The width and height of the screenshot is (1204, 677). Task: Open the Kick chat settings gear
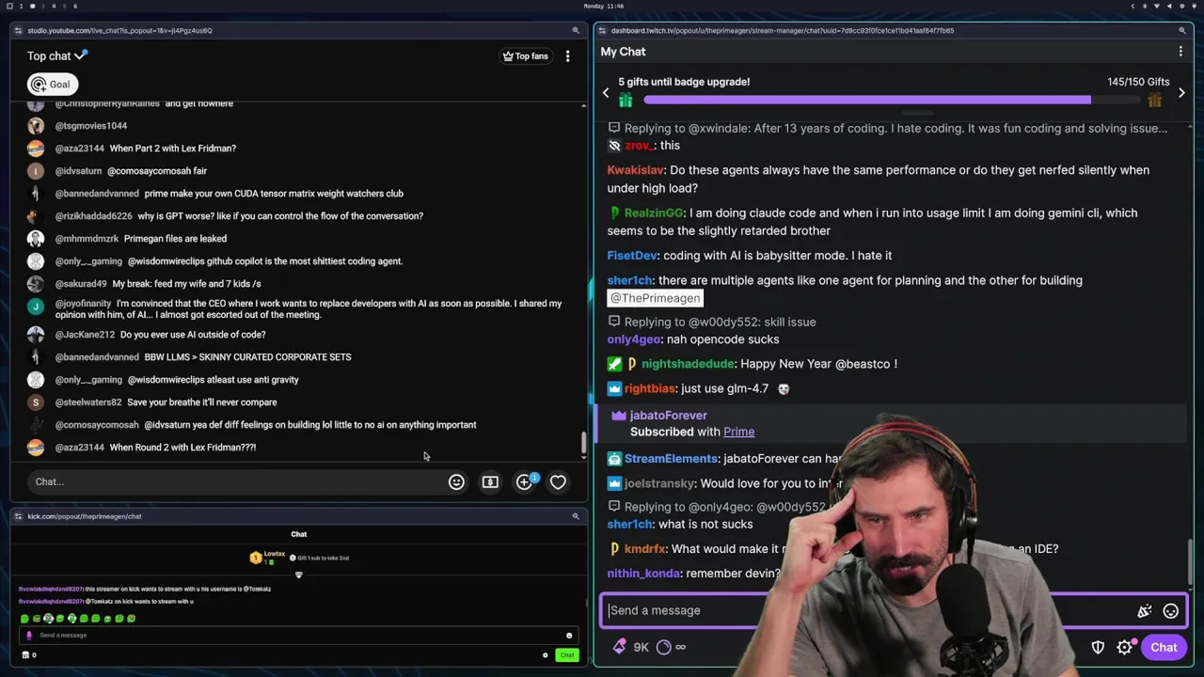click(x=545, y=655)
